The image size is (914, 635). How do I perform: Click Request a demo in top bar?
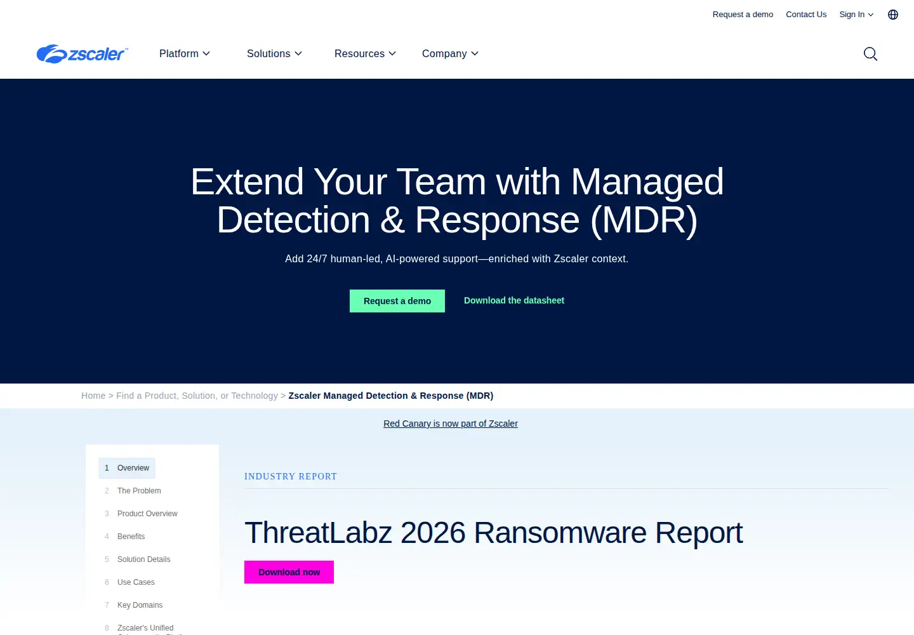coord(743,15)
